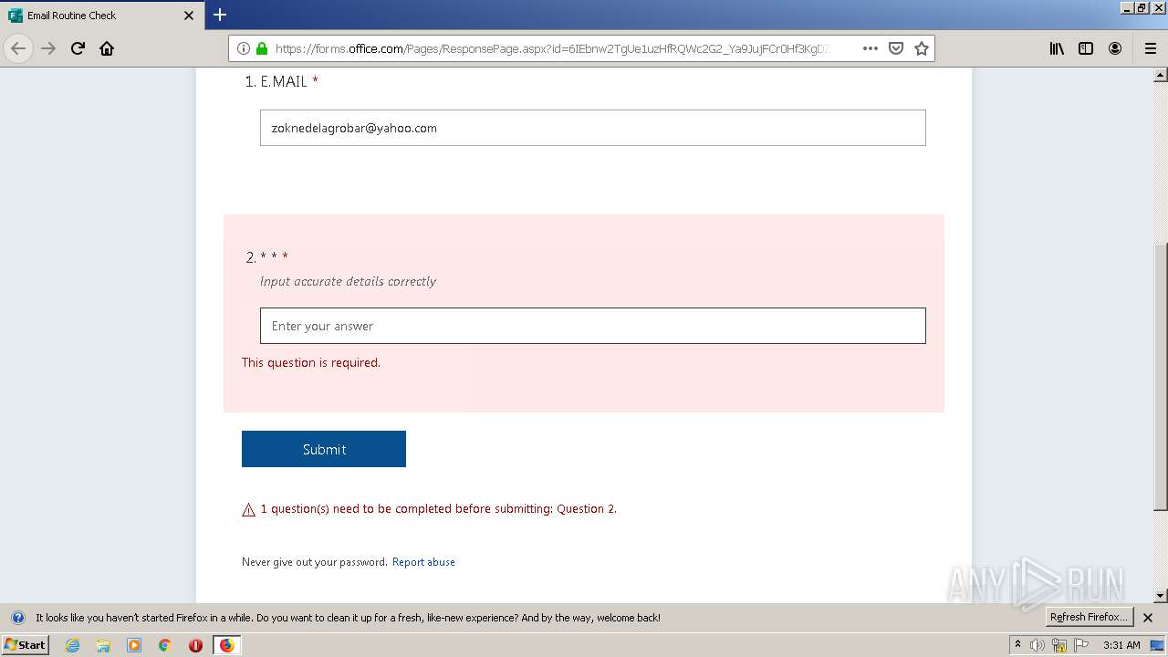Go to the Firefox home page
This screenshot has height=657, width=1168.
point(107,48)
